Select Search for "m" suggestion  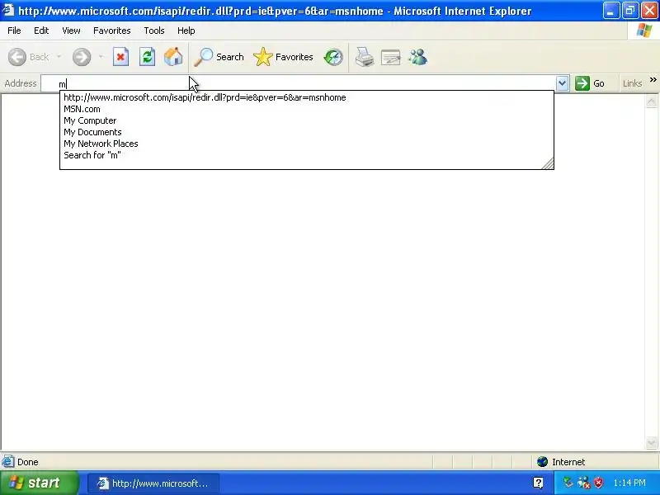[307, 155]
